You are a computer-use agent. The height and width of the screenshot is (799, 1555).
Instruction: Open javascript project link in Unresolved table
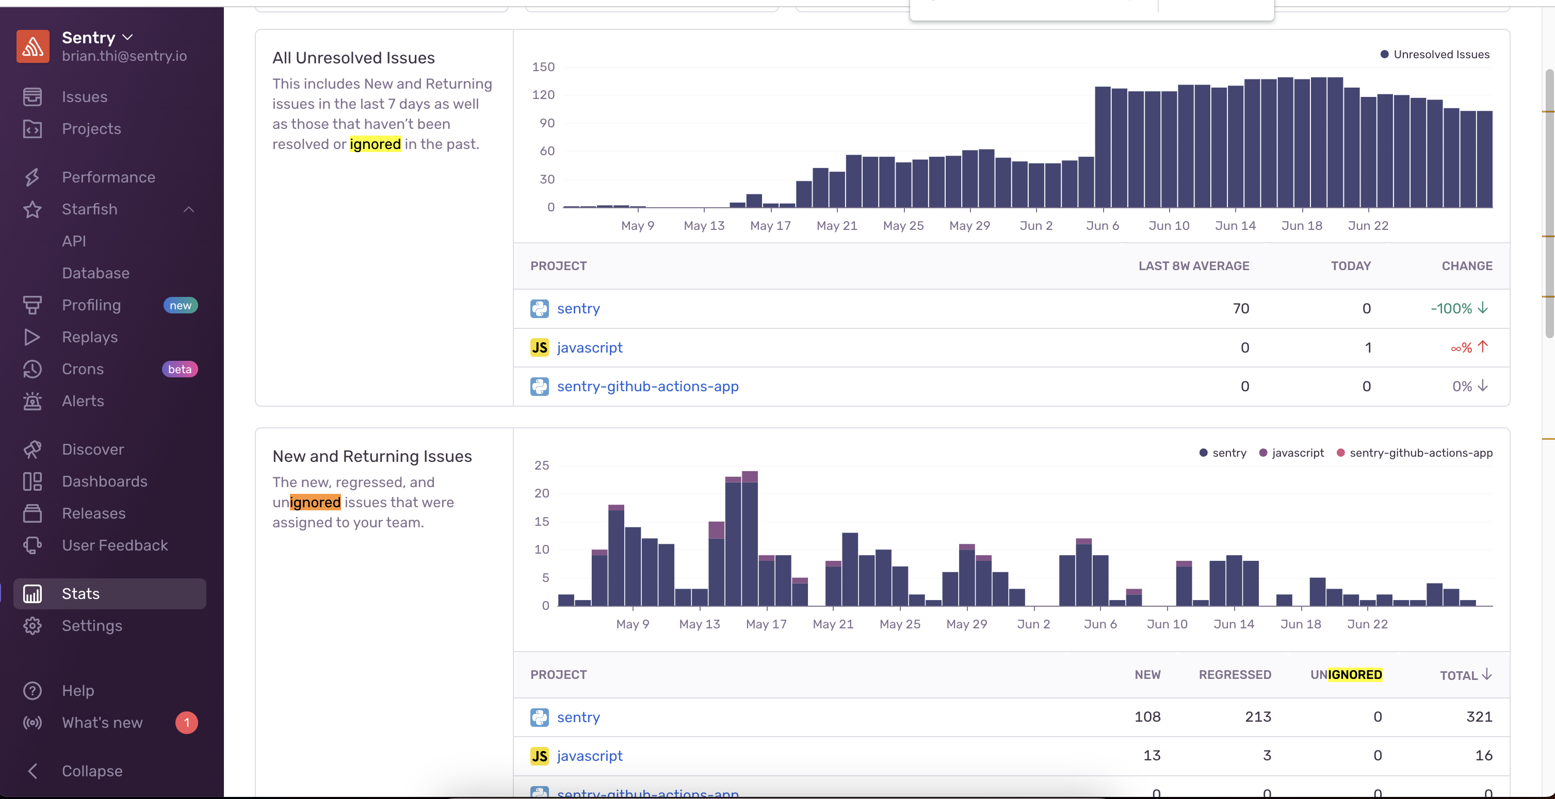[x=589, y=348]
